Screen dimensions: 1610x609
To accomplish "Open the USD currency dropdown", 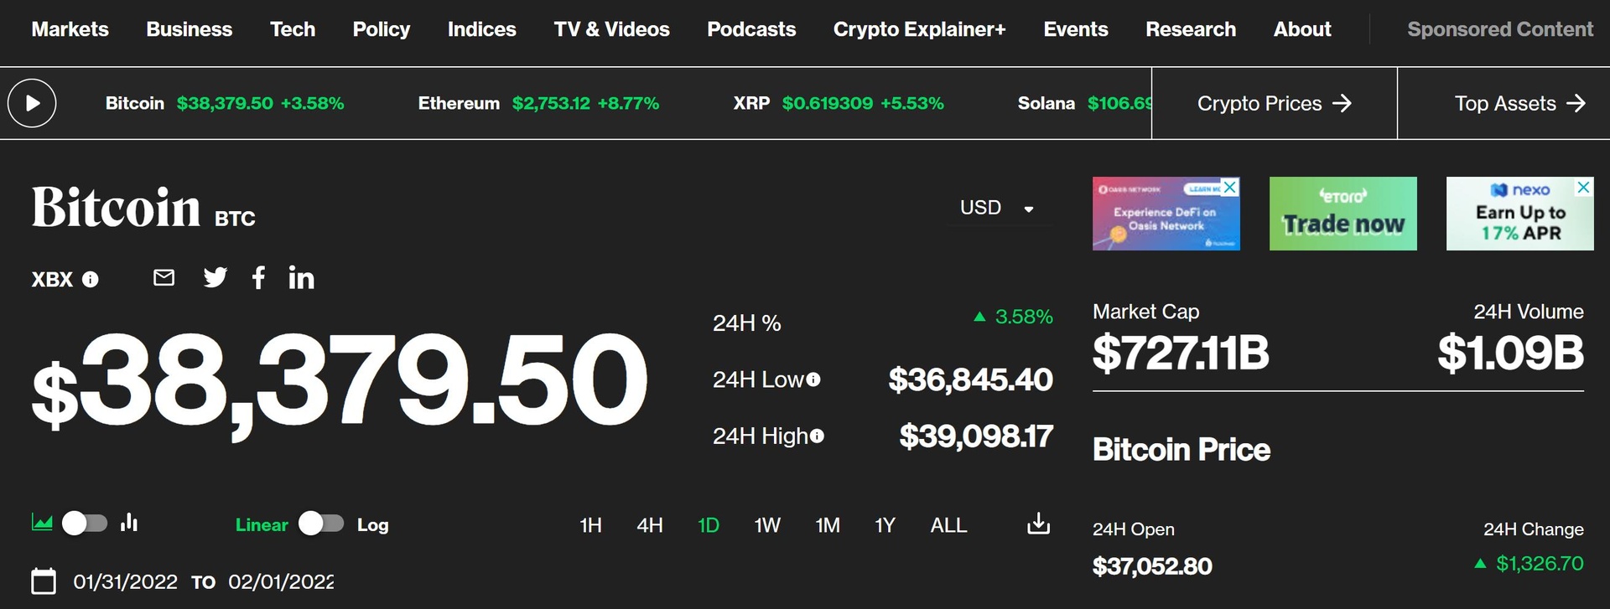I will 997,208.
